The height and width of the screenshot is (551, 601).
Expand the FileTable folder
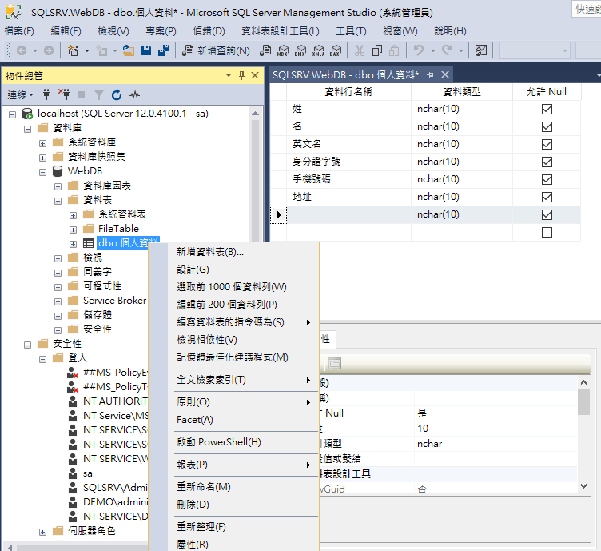coord(73,230)
